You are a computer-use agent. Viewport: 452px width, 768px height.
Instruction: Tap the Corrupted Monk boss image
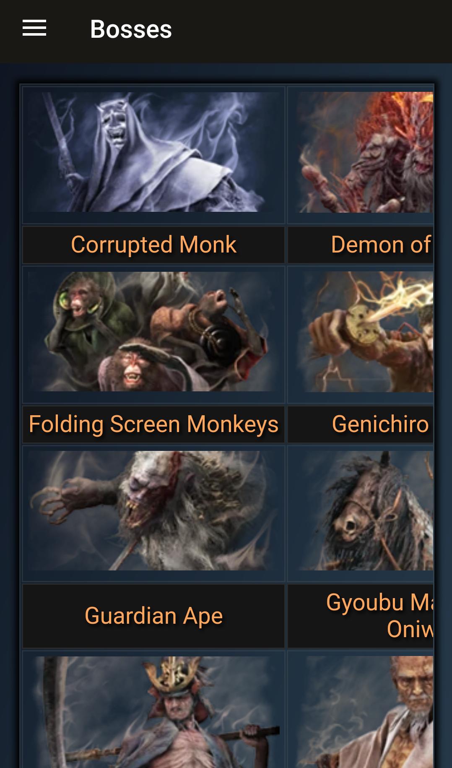pyautogui.click(x=153, y=152)
